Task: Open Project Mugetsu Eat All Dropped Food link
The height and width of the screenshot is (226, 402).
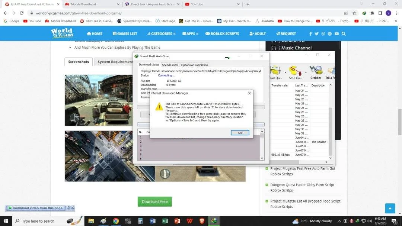Action: (x=305, y=204)
